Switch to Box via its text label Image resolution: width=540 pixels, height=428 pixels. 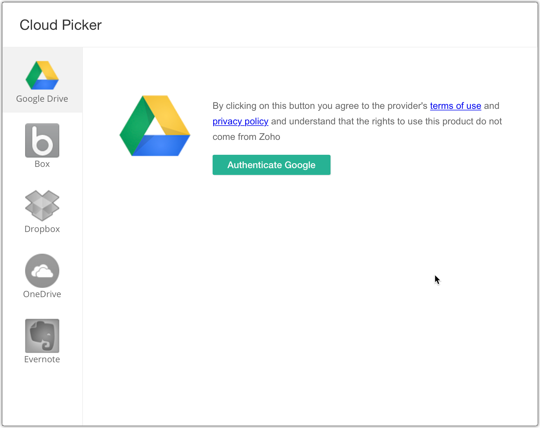click(x=42, y=164)
